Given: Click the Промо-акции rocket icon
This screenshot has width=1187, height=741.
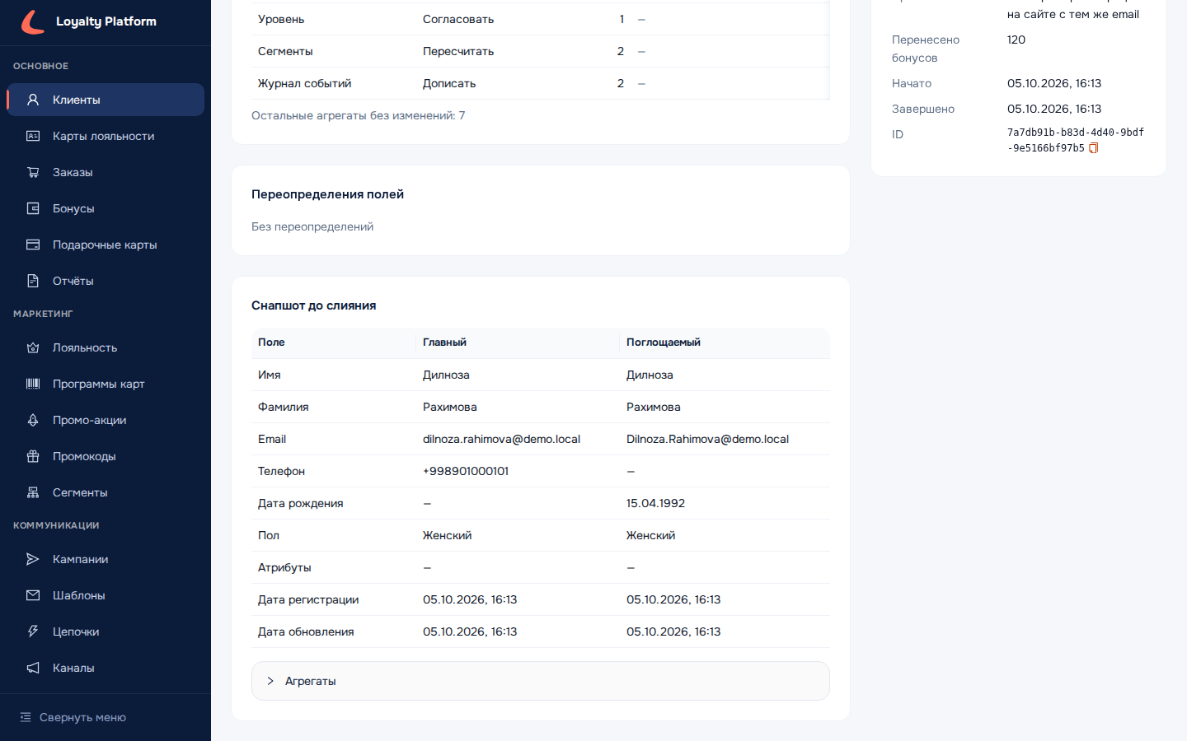Looking at the screenshot, I should point(33,420).
